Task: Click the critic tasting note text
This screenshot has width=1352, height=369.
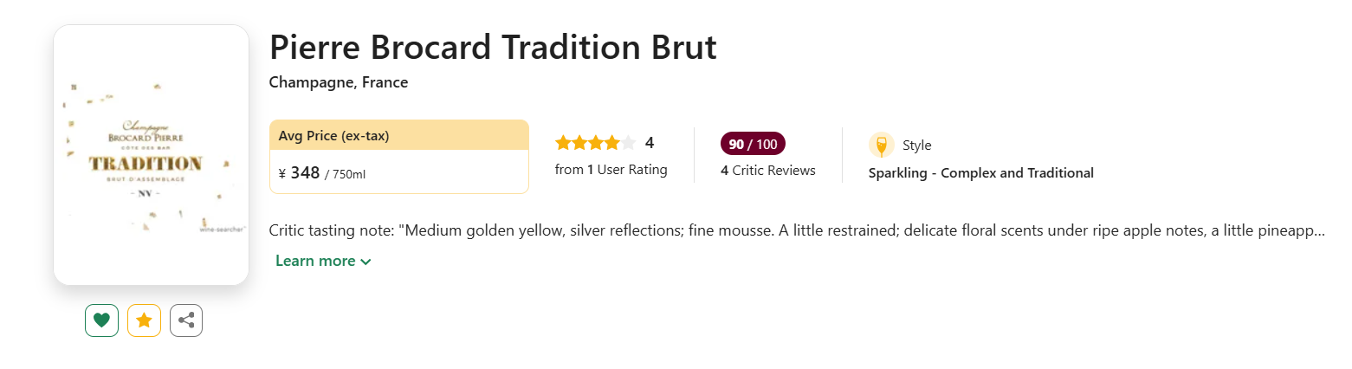Action: [797, 231]
